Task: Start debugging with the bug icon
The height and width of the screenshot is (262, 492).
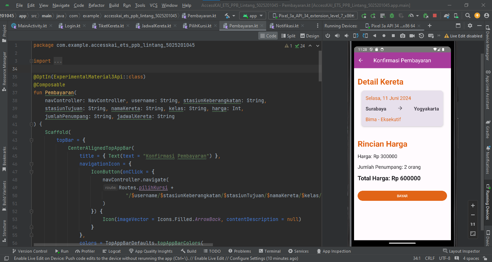Action: coord(392,16)
